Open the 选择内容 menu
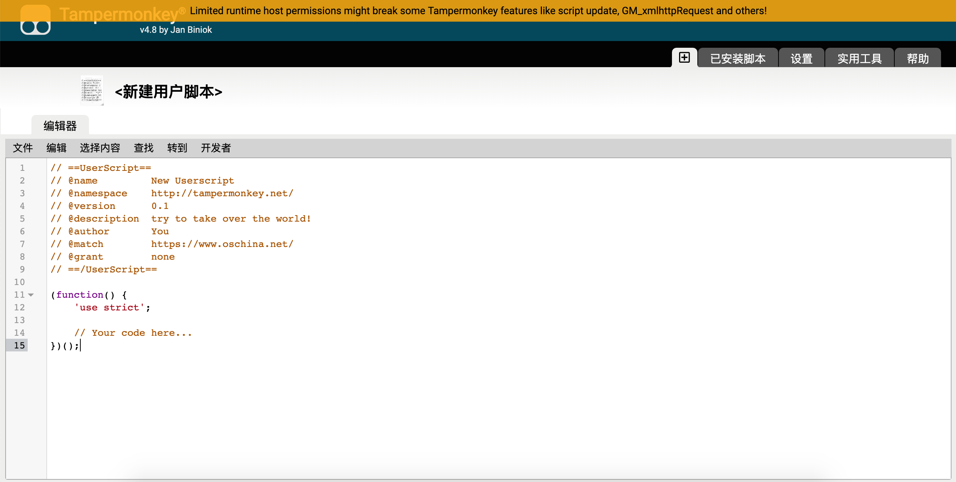Screen dimensions: 956x482 tap(100, 148)
